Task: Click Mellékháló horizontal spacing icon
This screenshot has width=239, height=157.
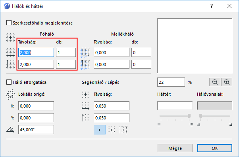Action: tap(85, 53)
